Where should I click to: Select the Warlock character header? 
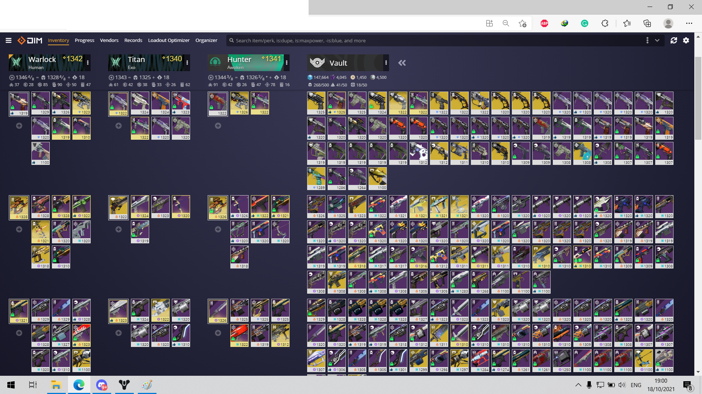[x=47, y=63]
